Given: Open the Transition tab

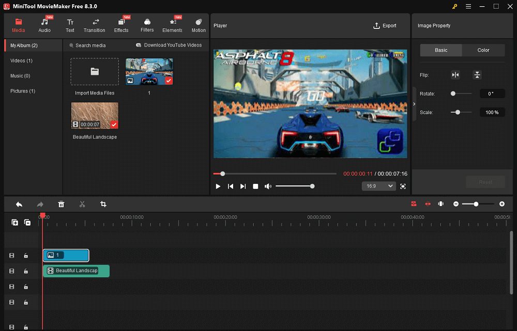Looking at the screenshot, I should click(x=94, y=25).
